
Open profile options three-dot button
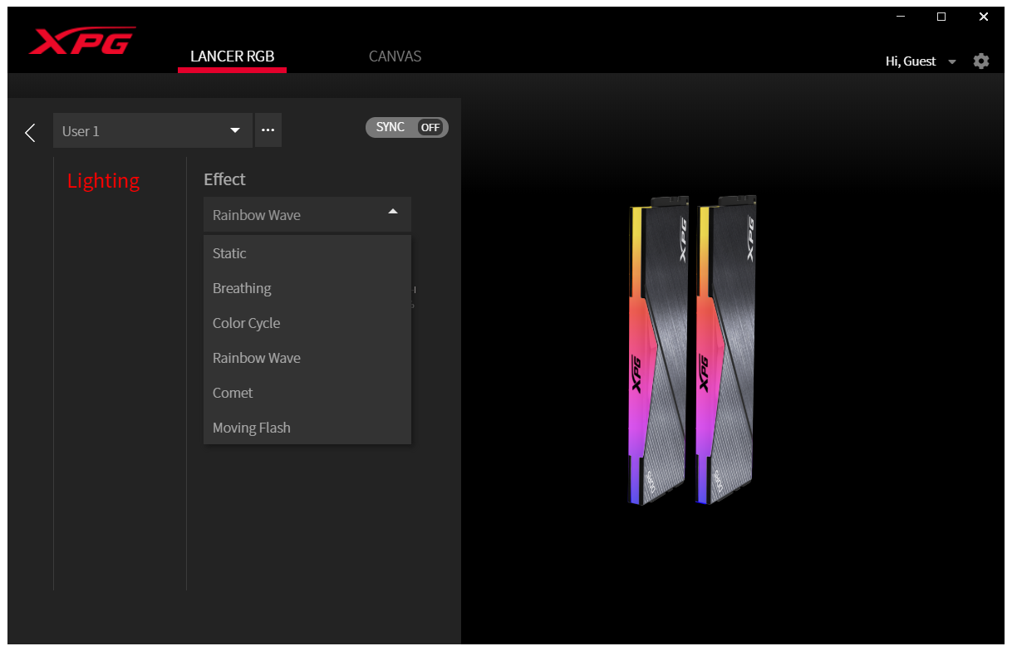coord(268,131)
